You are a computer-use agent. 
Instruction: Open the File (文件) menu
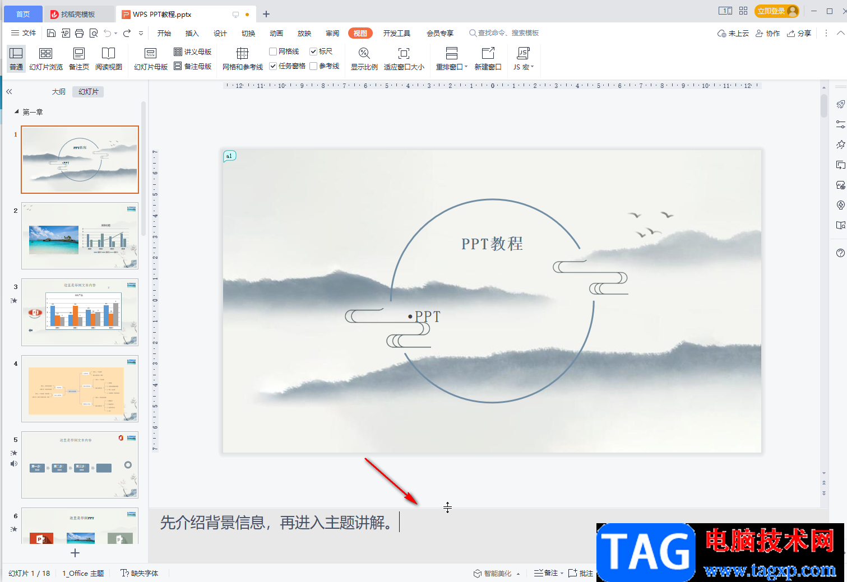point(24,33)
